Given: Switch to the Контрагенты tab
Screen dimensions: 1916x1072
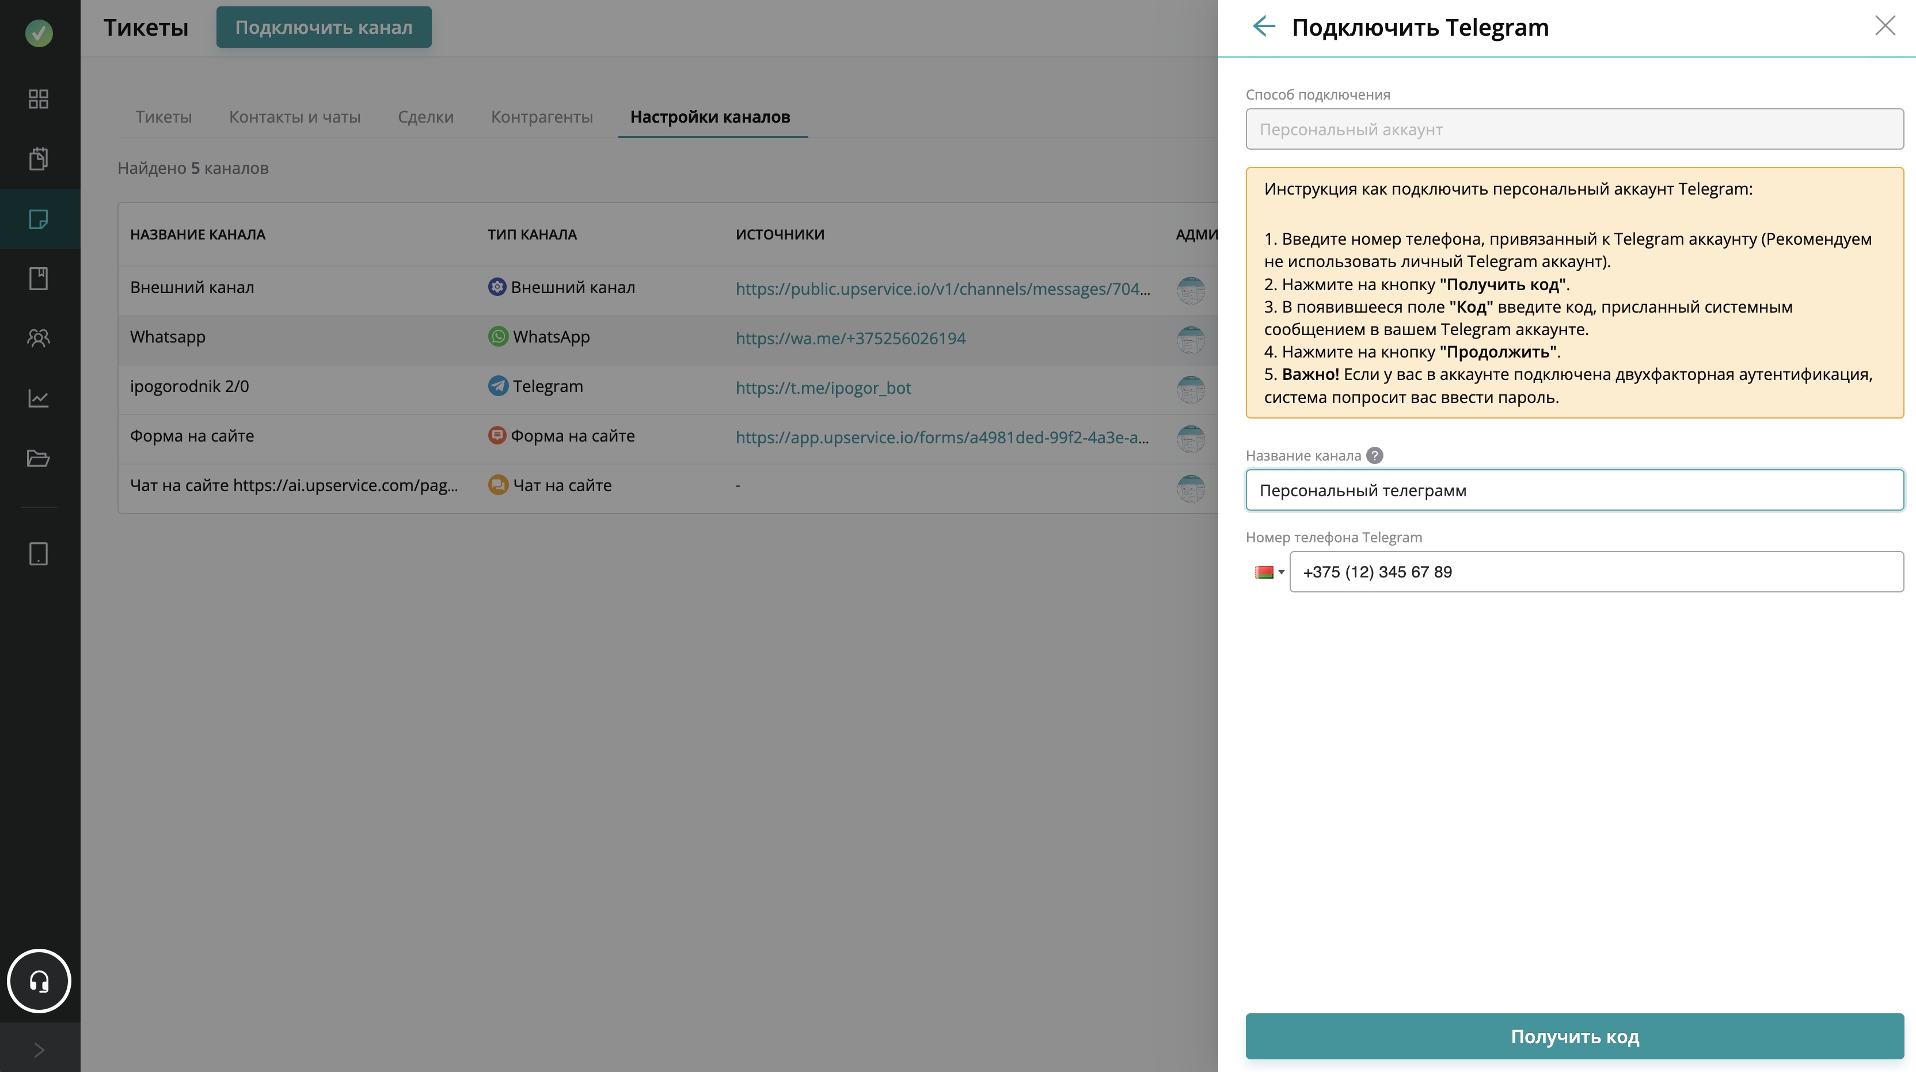Looking at the screenshot, I should pos(542,117).
